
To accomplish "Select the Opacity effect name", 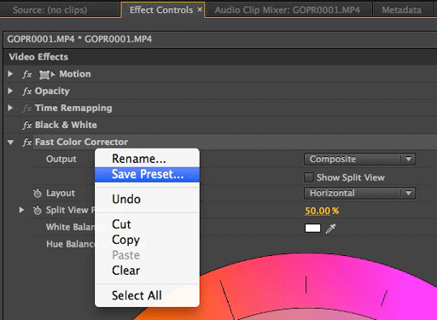I will click(52, 91).
